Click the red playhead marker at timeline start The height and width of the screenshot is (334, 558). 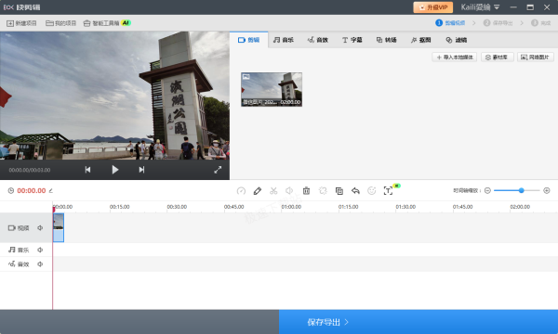(x=53, y=210)
